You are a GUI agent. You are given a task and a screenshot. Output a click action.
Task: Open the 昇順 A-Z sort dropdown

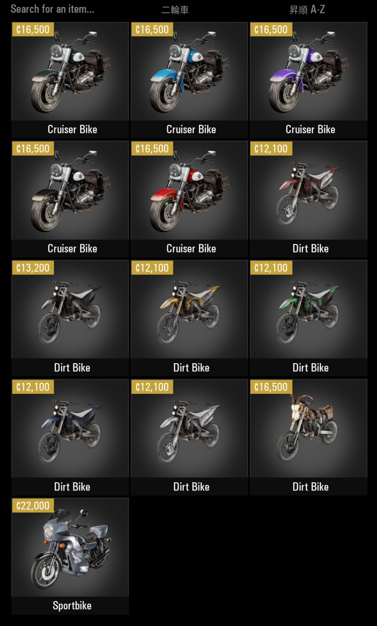point(307,10)
